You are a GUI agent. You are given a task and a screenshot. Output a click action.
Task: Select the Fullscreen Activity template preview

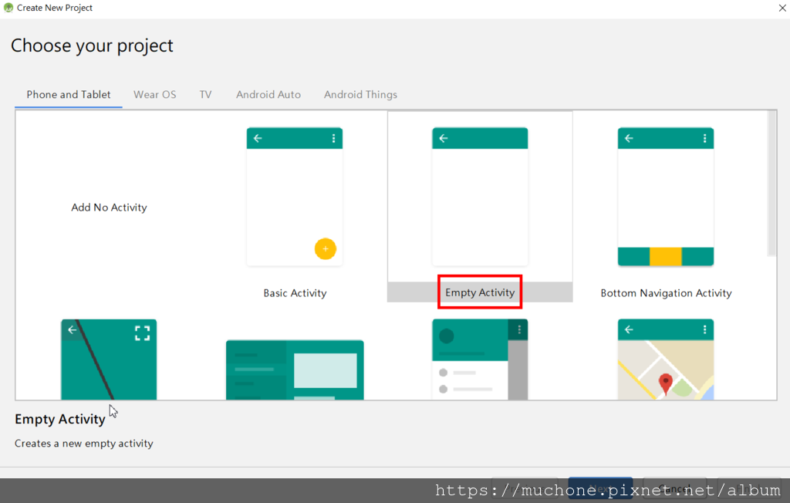click(x=109, y=359)
